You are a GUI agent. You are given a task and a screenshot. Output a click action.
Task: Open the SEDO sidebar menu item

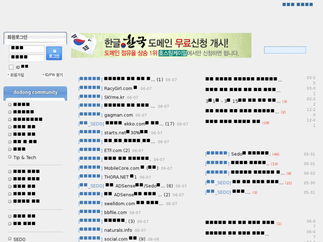[x=20, y=239]
